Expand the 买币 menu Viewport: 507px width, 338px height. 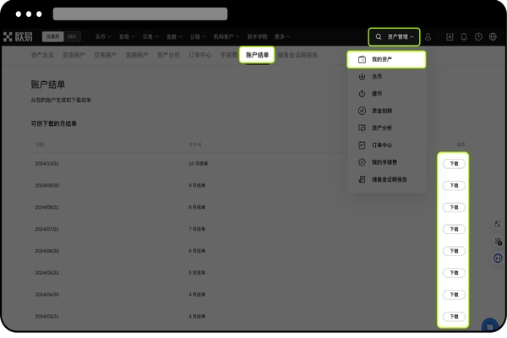pos(103,37)
